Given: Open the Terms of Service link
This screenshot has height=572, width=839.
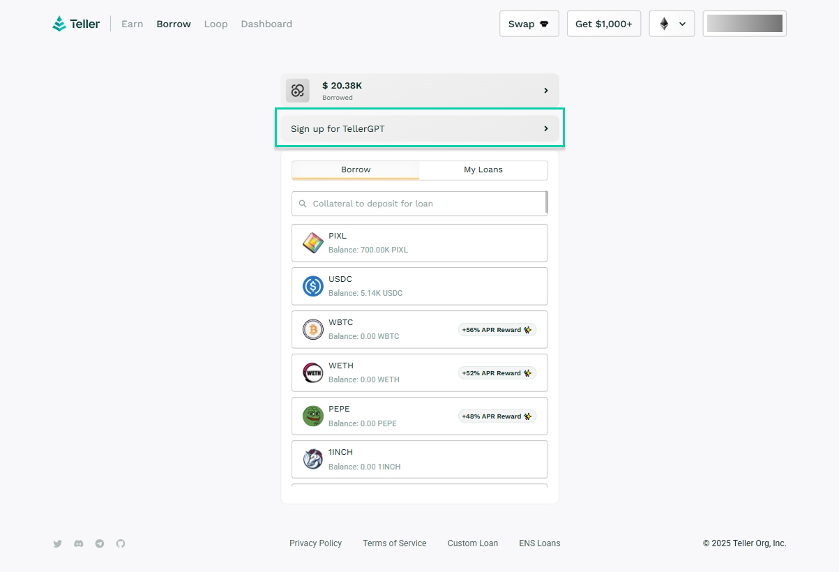Looking at the screenshot, I should click(395, 543).
